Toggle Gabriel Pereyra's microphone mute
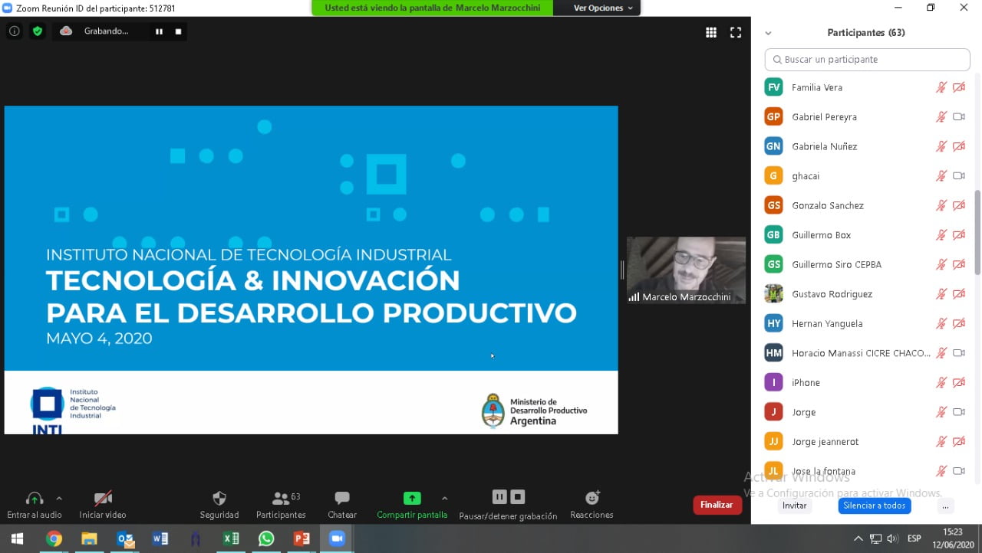Viewport: 982px width, 553px height. (x=941, y=117)
